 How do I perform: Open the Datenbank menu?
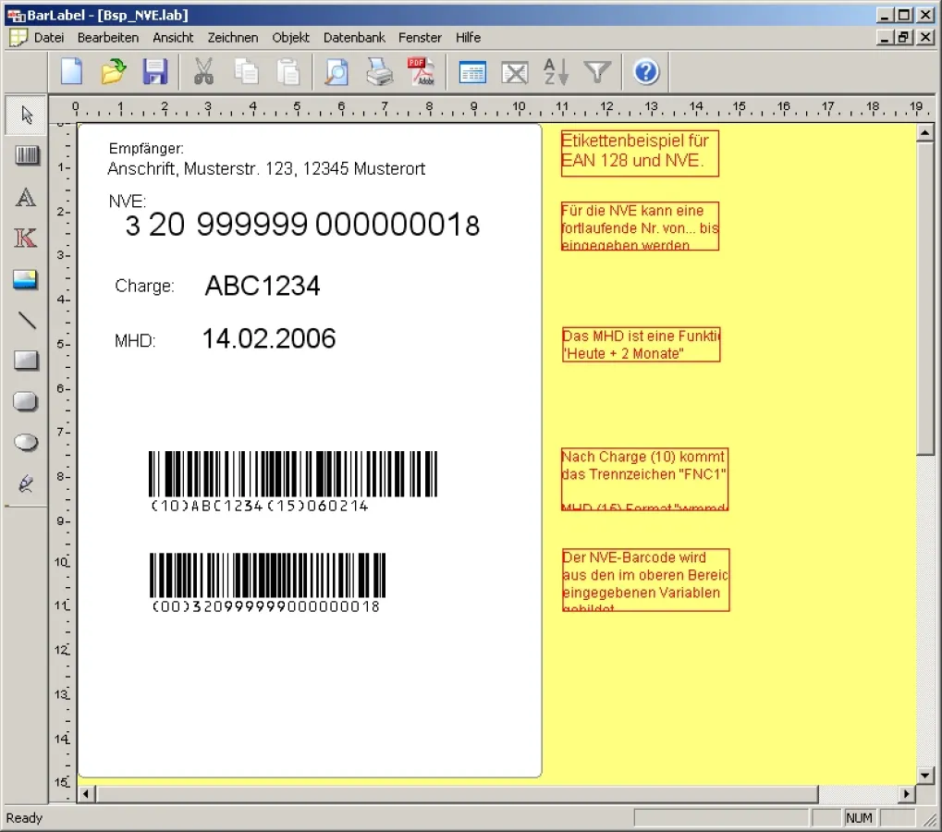354,38
